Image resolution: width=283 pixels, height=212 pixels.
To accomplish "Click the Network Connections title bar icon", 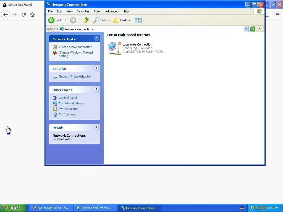I will 48,4.
